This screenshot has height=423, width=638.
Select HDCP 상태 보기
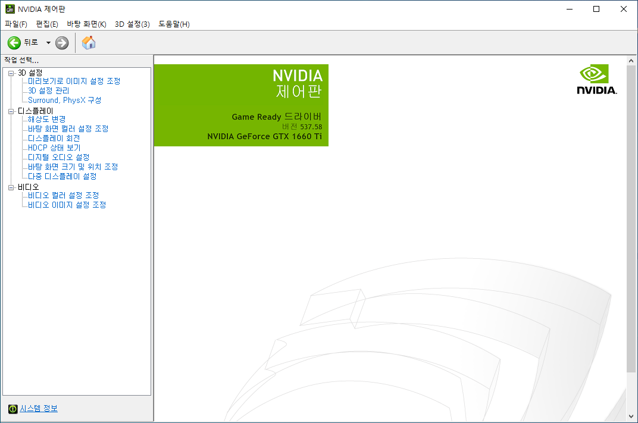(54, 148)
